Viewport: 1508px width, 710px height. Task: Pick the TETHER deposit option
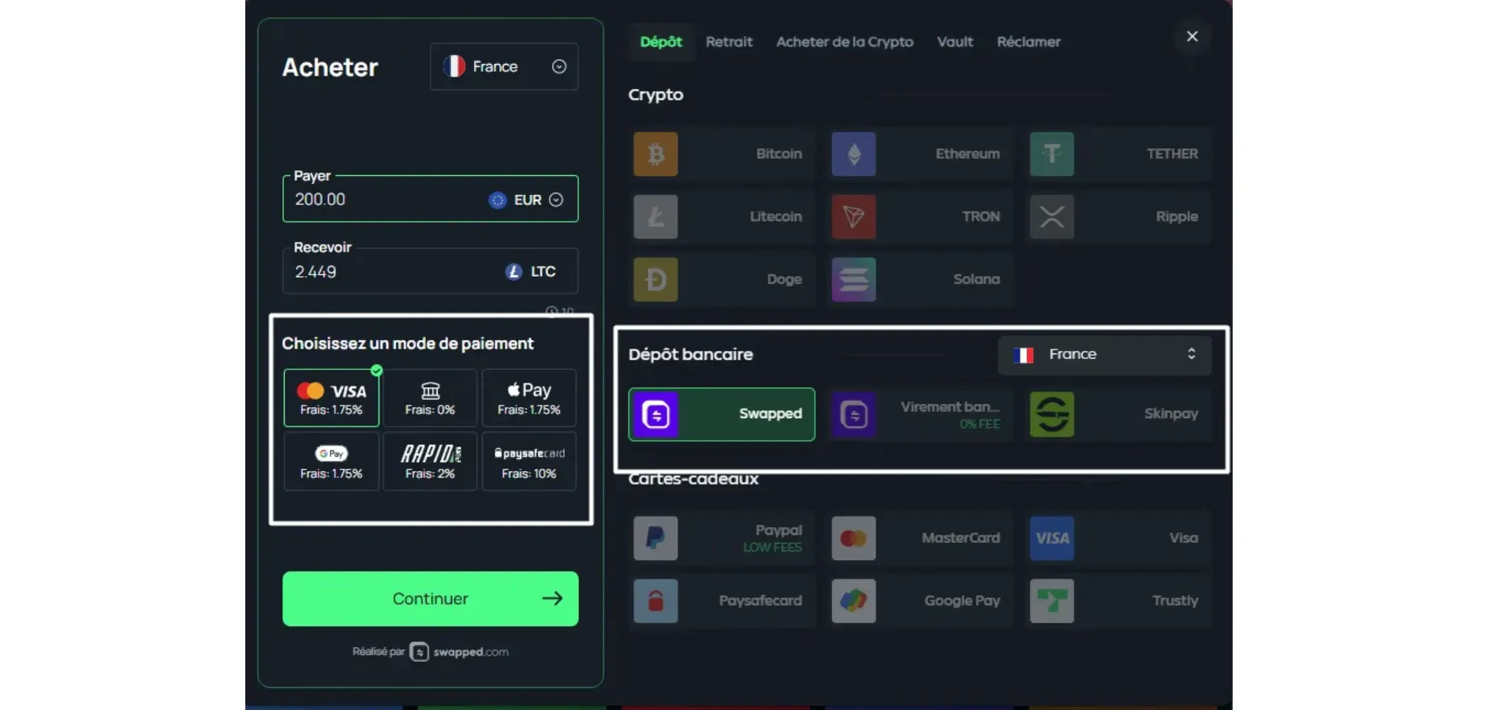[1118, 154]
